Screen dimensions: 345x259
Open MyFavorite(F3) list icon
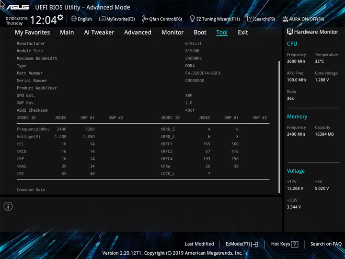pyautogui.click(x=102, y=19)
